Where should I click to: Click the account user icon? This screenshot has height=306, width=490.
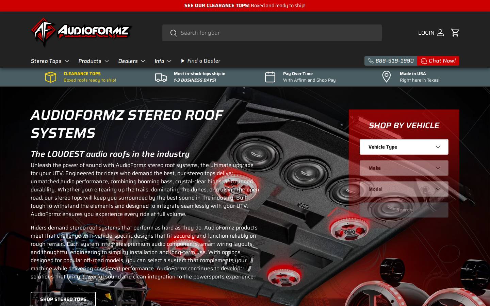click(x=440, y=33)
